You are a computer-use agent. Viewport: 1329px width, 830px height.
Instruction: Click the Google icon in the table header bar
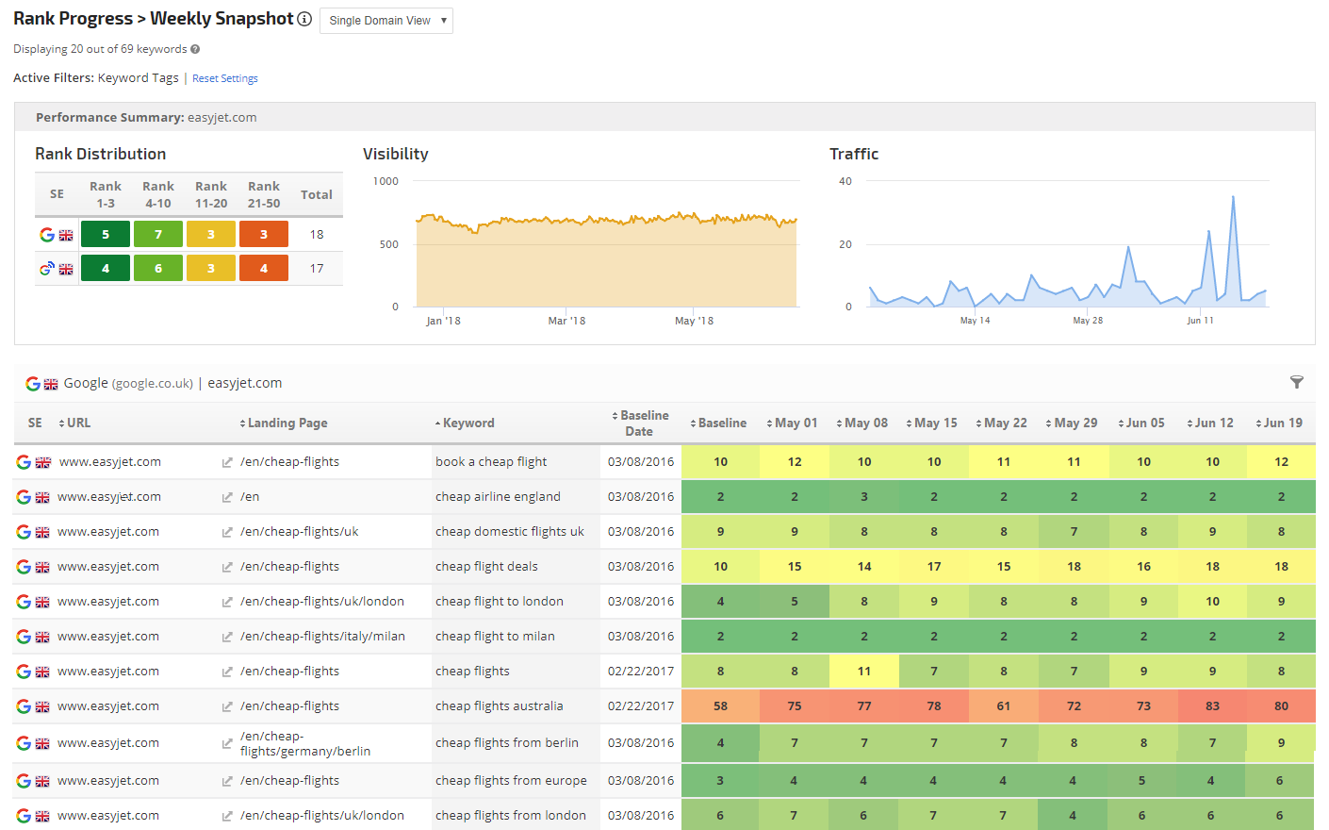pos(33,384)
